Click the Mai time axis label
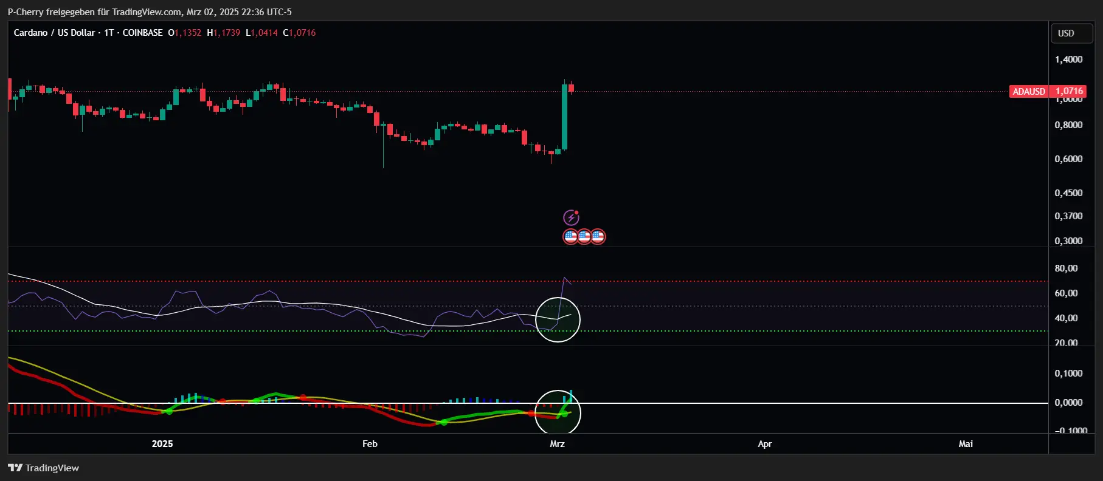Viewport: 1103px width, 481px height. [x=966, y=444]
